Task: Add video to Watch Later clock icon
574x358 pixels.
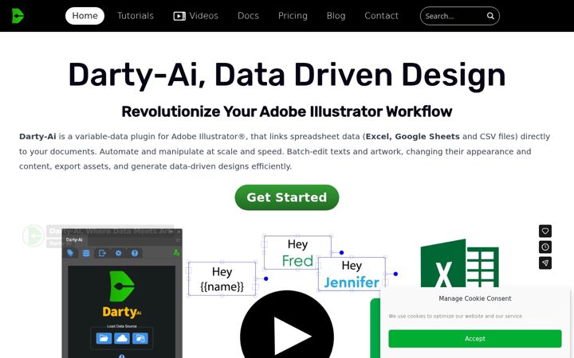Action: point(545,247)
